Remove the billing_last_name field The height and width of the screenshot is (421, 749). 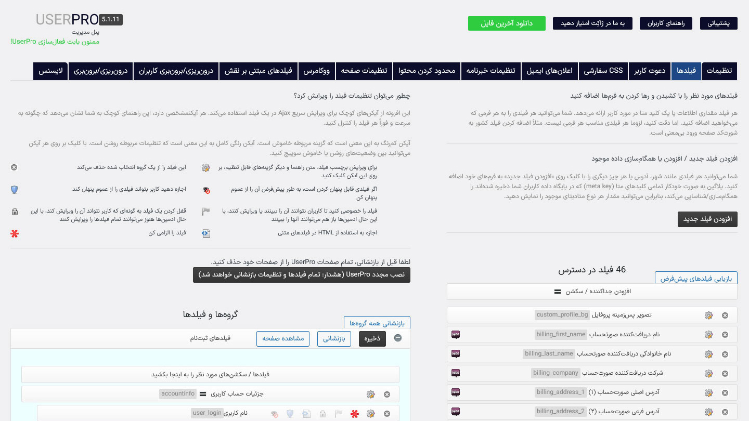click(x=725, y=354)
